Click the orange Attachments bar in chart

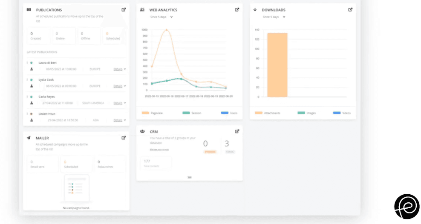pyautogui.click(x=277, y=65)
